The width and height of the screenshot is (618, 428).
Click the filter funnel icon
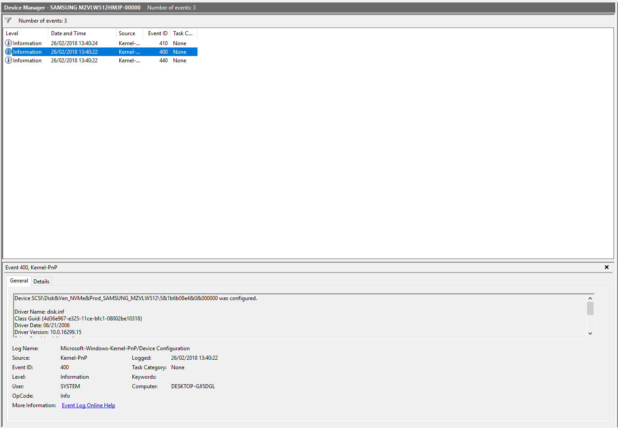(8, 20)
